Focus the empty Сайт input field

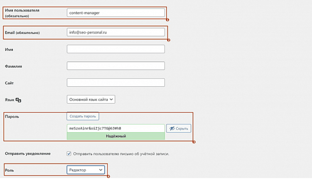pyautogui.click(x=115, y=83)
